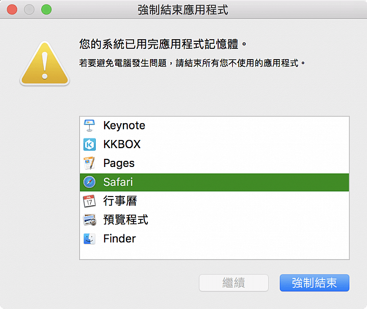Click the 繼續 button
Screen dimensions: 367x309
click(233, 283)
